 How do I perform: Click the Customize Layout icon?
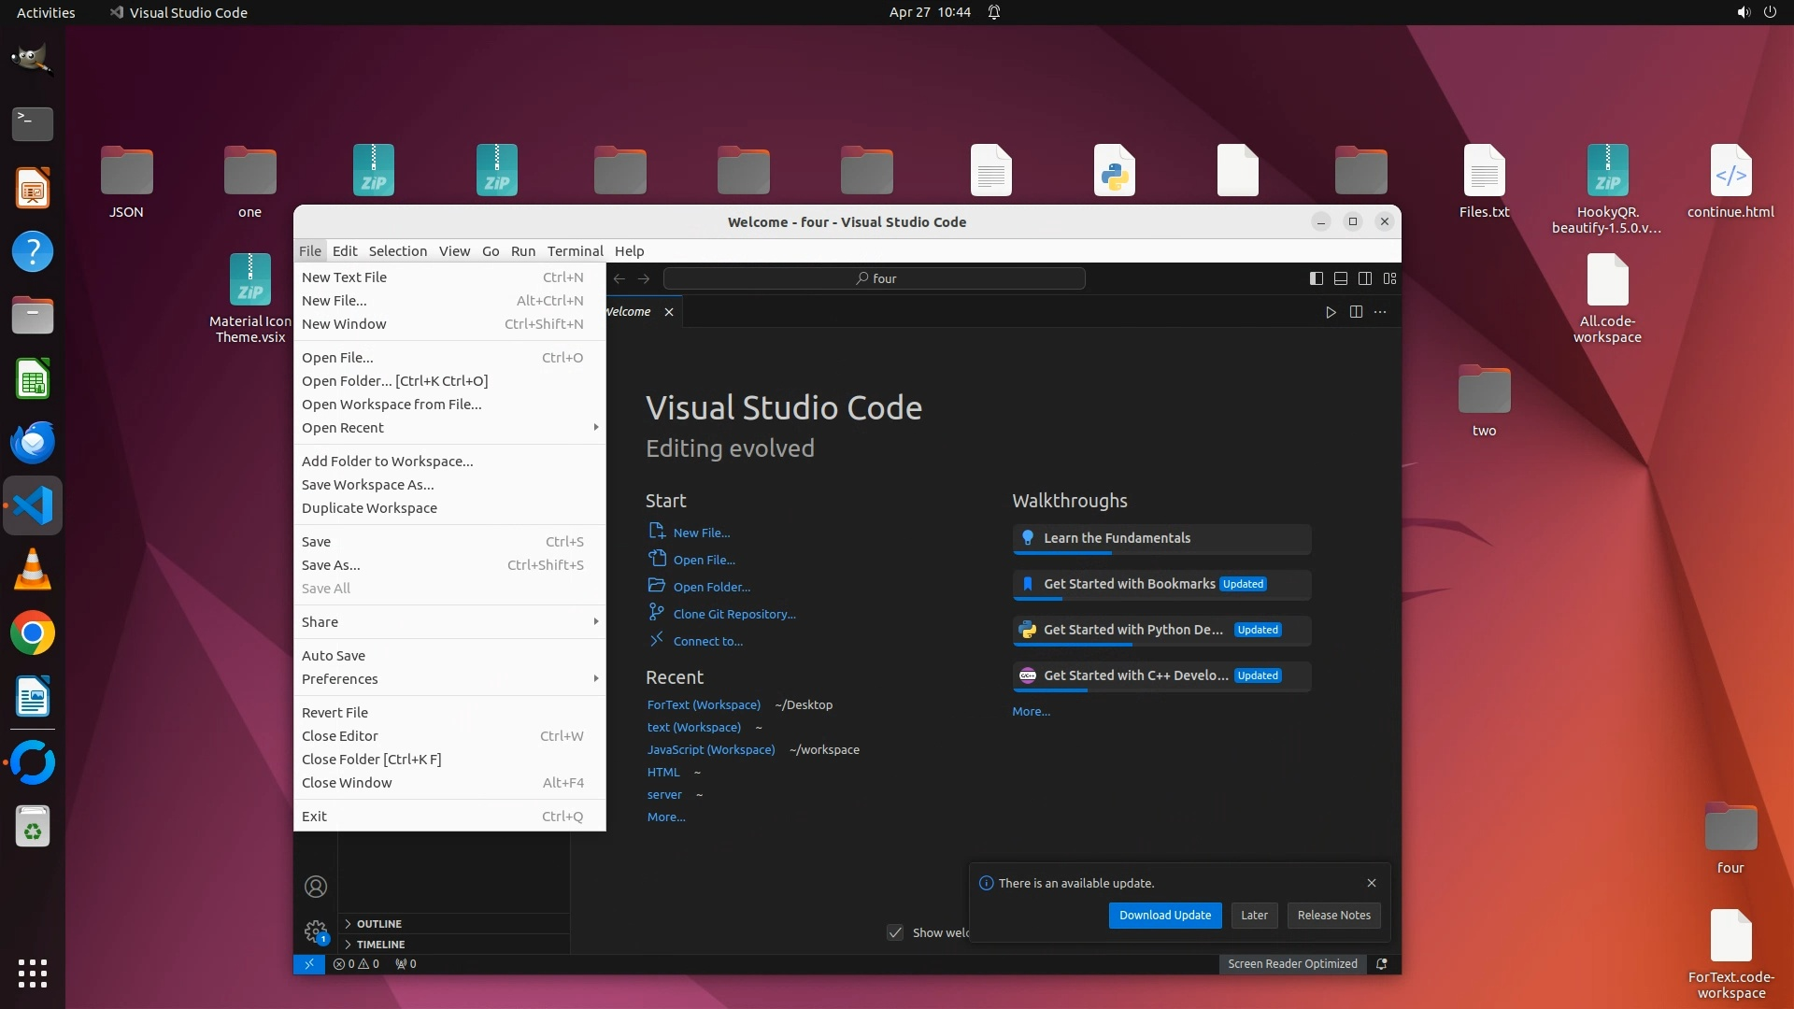pyautogui.click(x=1389, y=278)
